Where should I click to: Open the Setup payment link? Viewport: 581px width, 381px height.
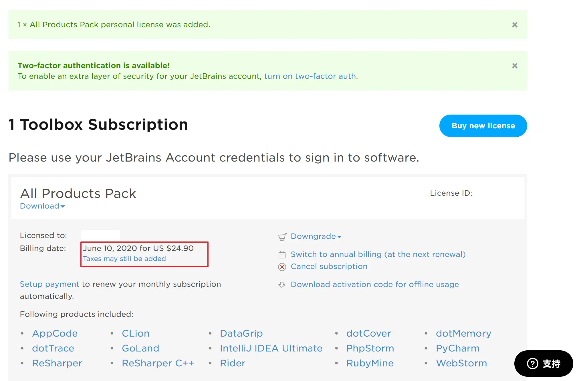pos(49,284)
